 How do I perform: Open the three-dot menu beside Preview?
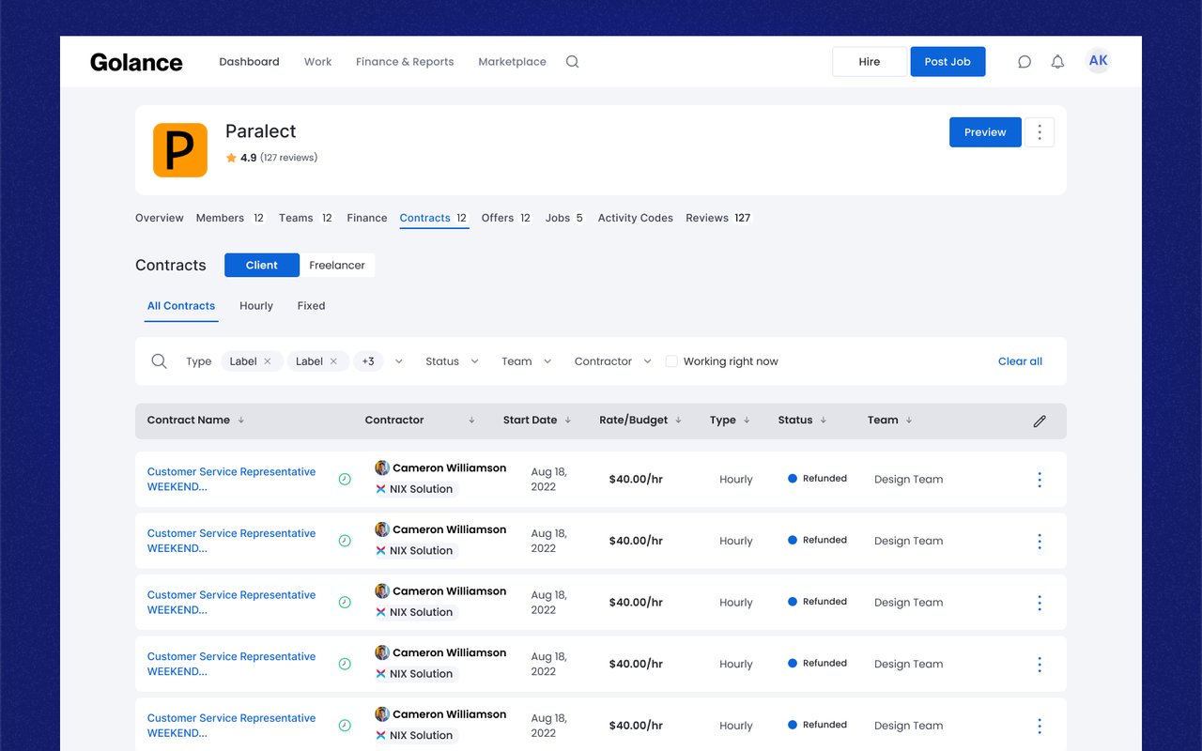(x=1040, y=132)
